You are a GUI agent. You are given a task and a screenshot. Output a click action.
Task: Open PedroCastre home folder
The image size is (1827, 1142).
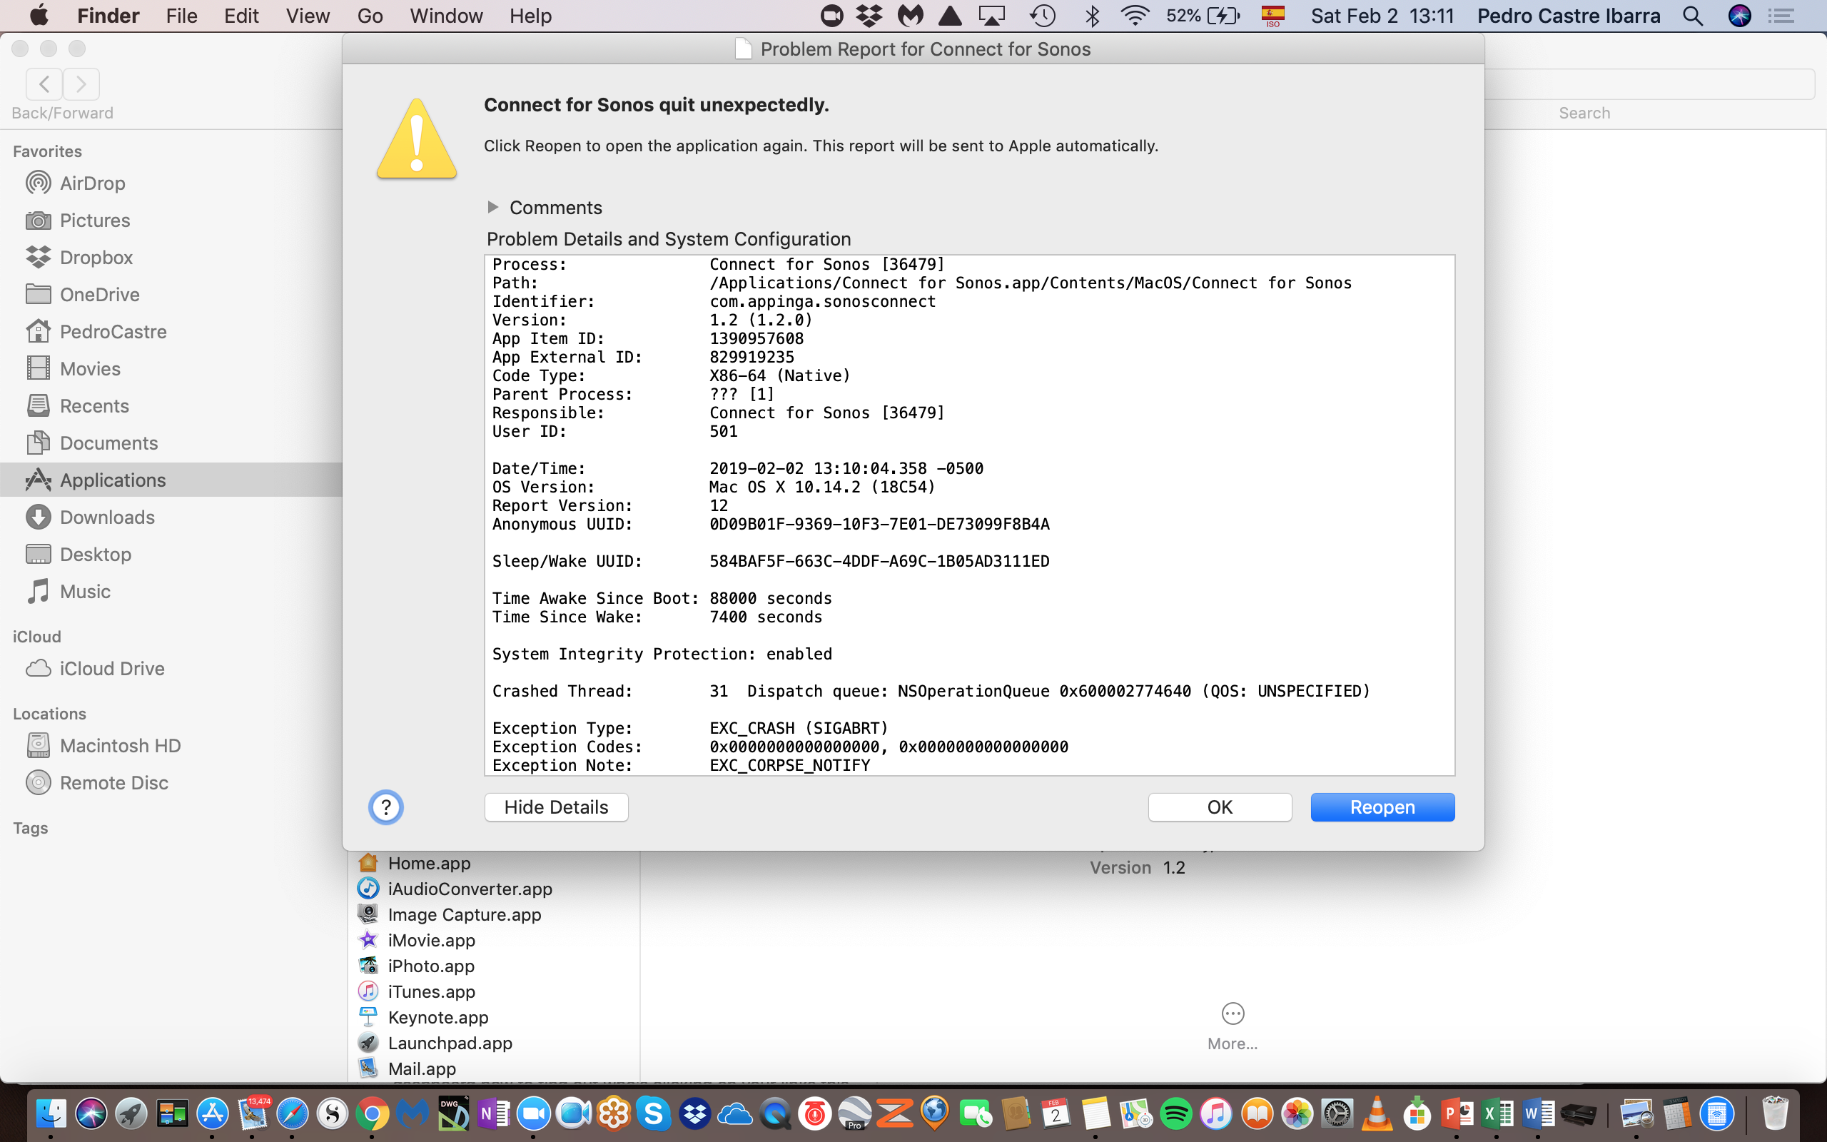113,332
